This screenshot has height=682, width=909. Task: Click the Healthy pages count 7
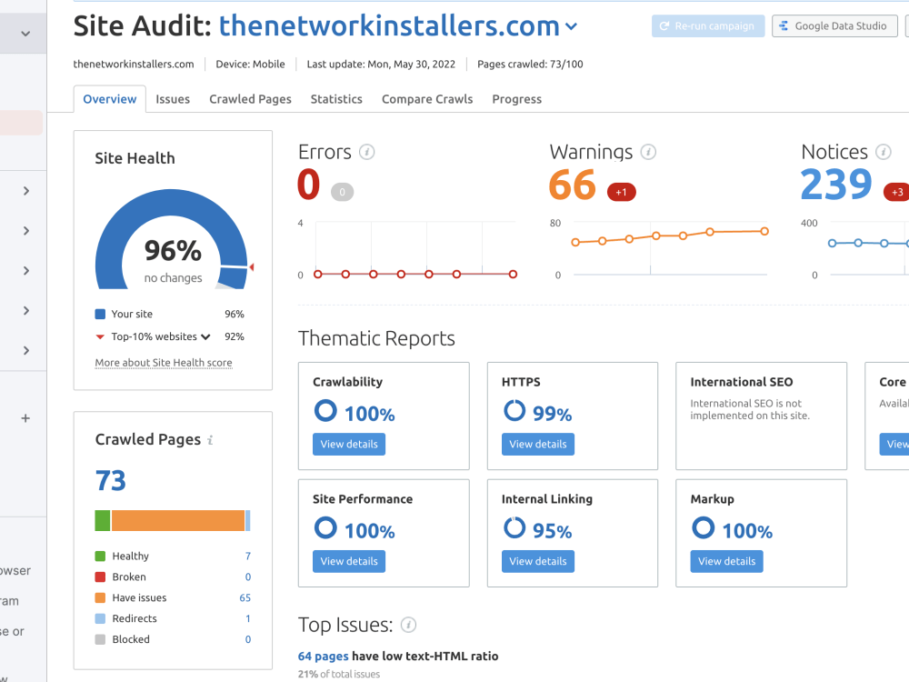point(248,557)
